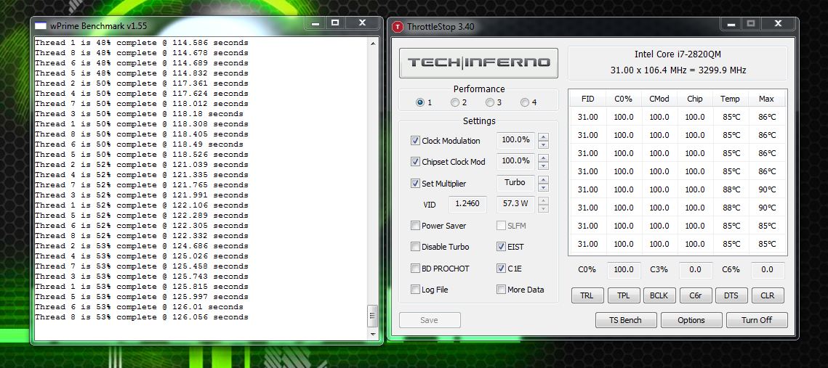Enable the Power Saver checkbox

415,226
